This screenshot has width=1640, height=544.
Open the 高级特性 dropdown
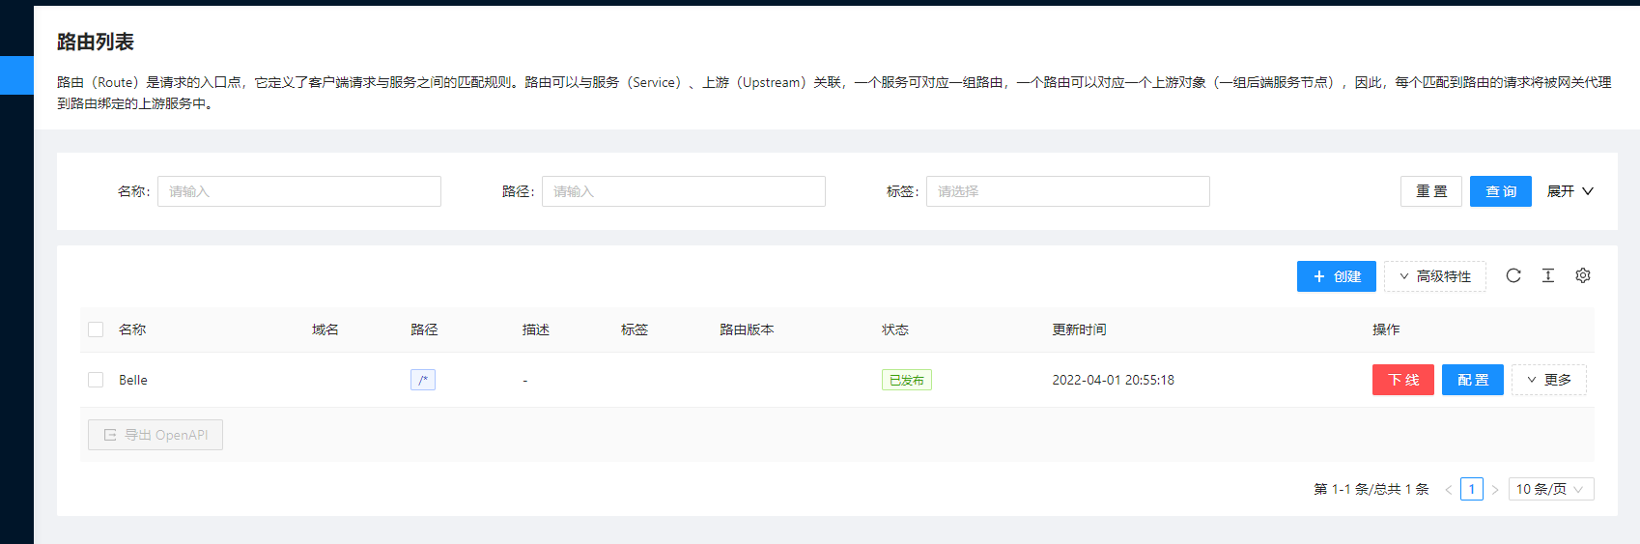1434,276
